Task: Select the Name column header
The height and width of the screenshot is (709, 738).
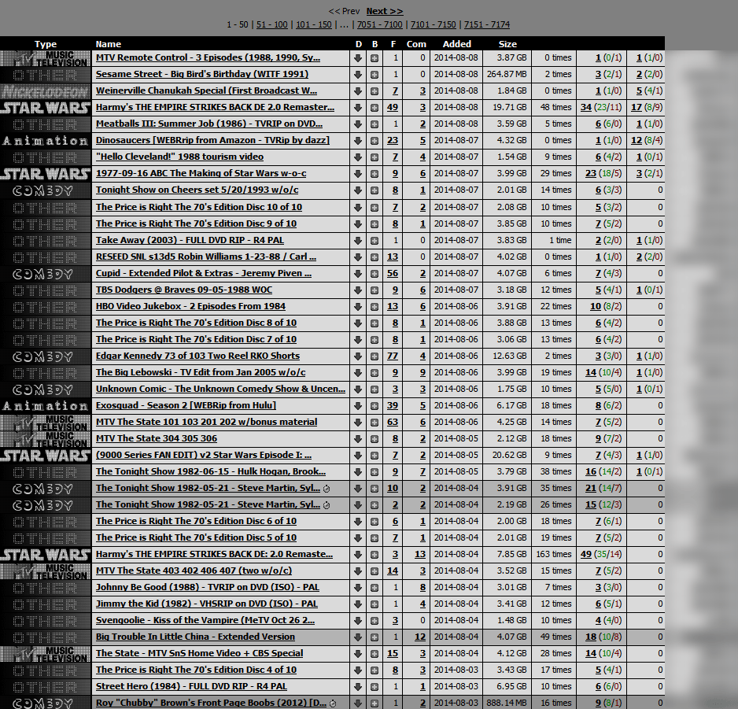Action: pyautogui.click(x=109, y=44)
